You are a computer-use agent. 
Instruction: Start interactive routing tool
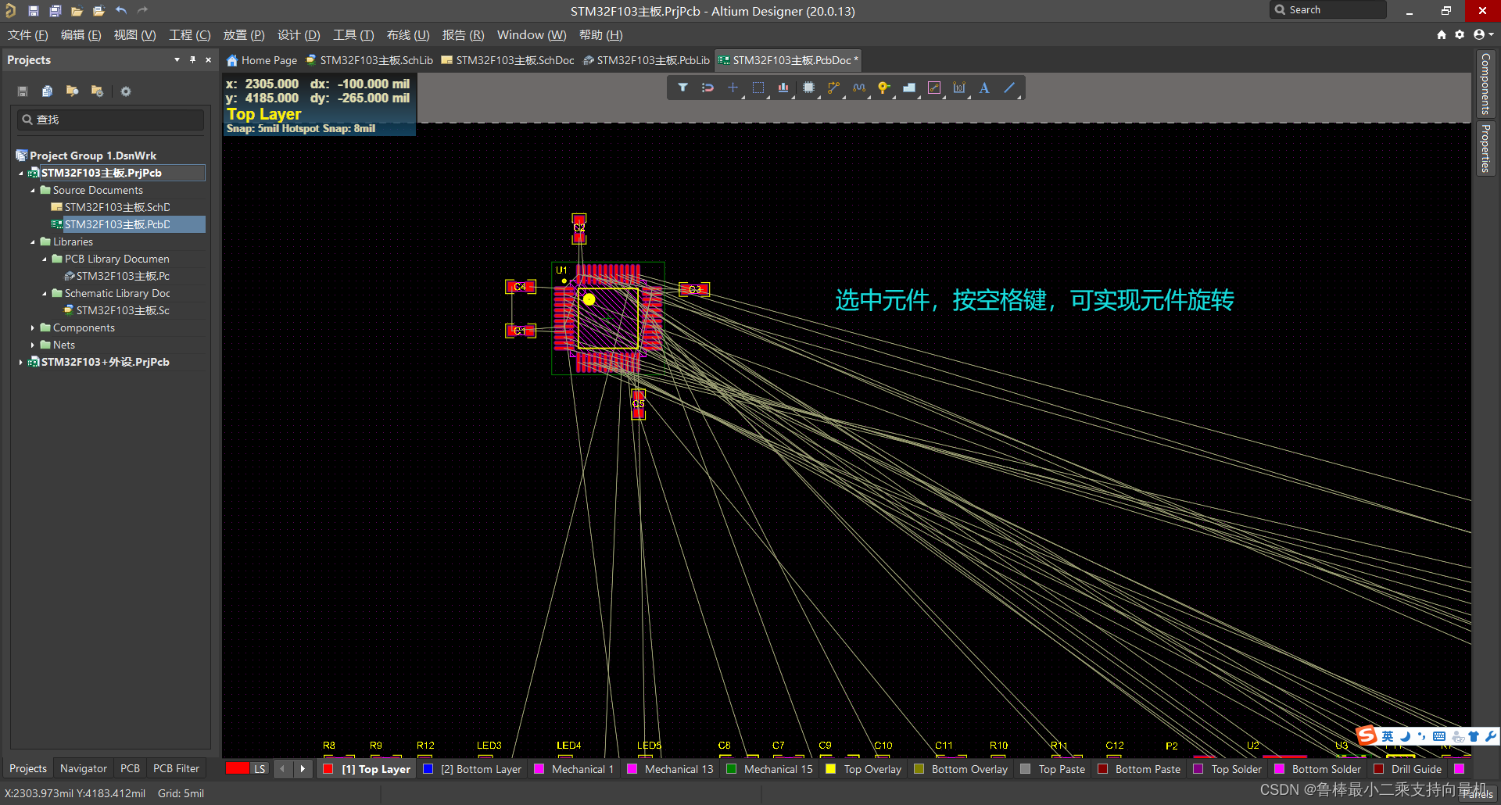[834, 88]
